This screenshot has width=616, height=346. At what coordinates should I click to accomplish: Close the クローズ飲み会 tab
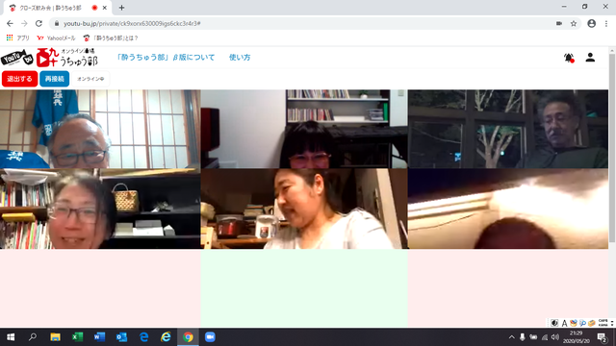pyautogui.click(x=105, y=8)
